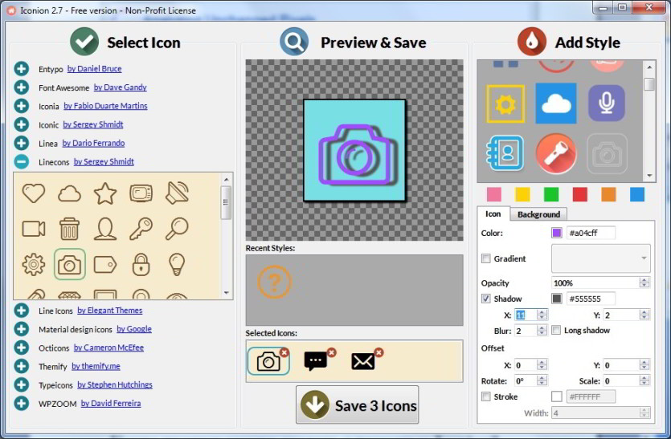Disable the Shadow checkbox
This screenshot has height=439, width=671.
point(485,299)
